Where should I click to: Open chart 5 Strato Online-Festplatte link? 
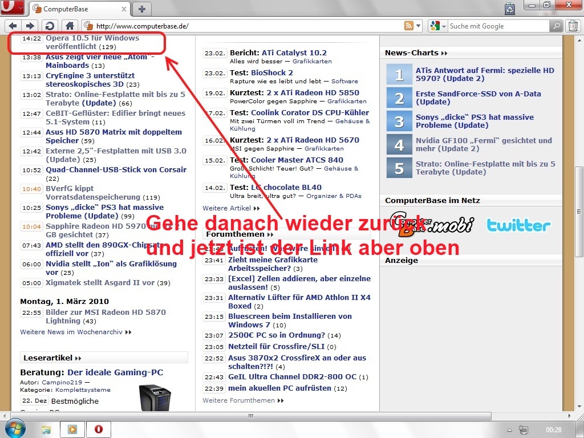click(x=485, y=168)
